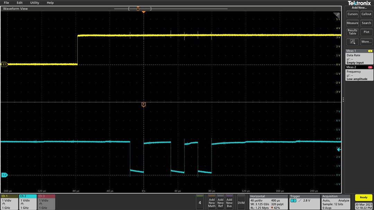Add New Math waveform
The image size is (374, 210).
(212, 202)
